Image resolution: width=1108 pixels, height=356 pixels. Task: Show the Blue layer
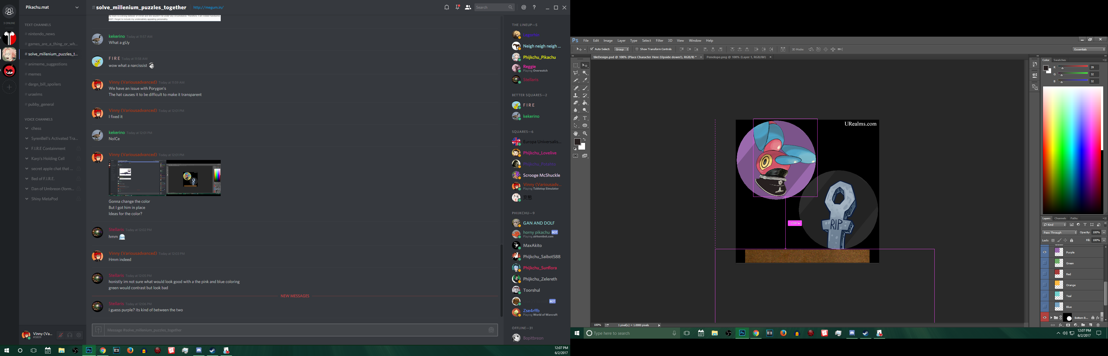pos(1045,307)
